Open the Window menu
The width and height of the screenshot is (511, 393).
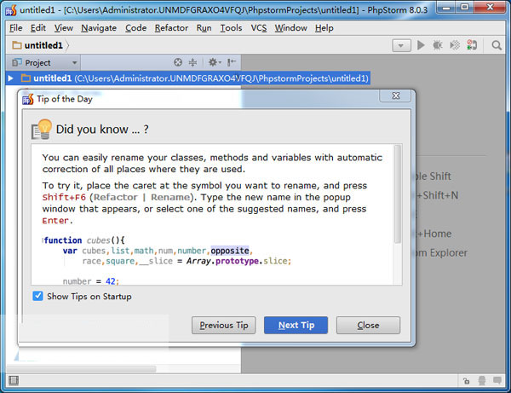click(x=290, y=28)
